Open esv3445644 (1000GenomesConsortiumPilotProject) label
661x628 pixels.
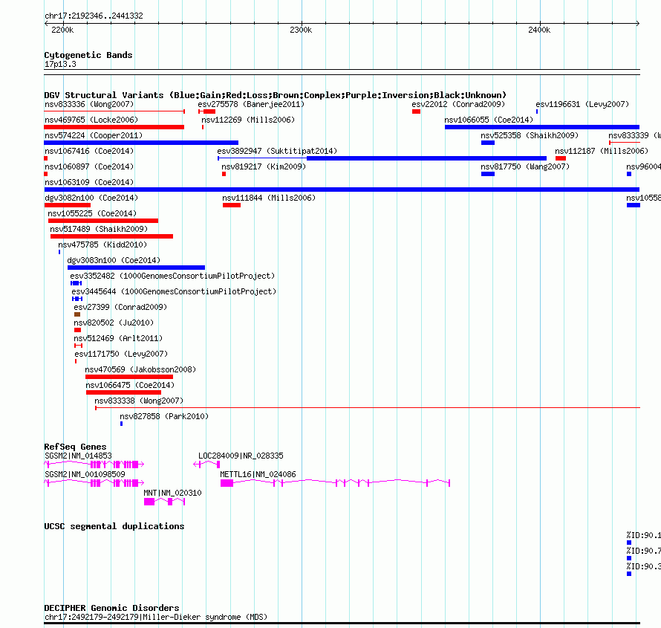click(174, 291)
